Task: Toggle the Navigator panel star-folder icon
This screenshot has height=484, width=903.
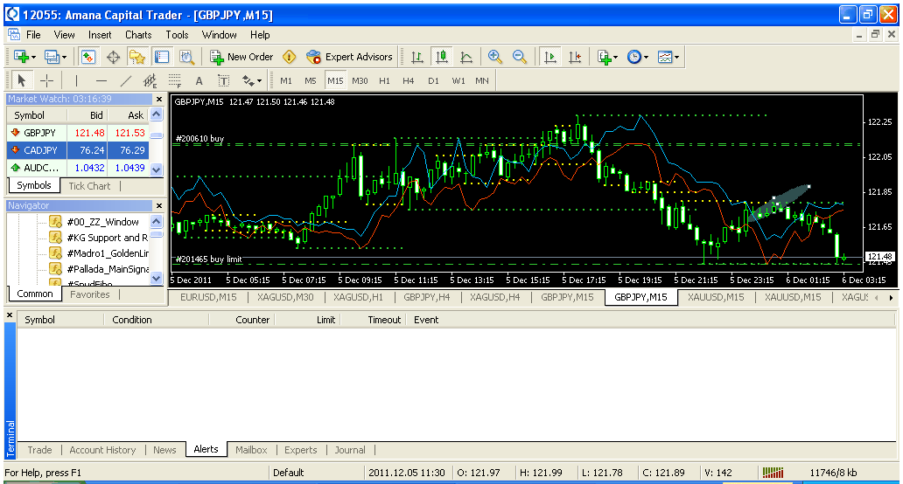Action: pos(136,57)
